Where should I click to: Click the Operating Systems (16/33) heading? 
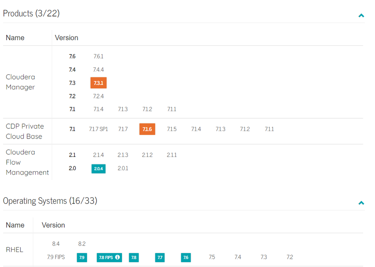click(x=50, y=201)
